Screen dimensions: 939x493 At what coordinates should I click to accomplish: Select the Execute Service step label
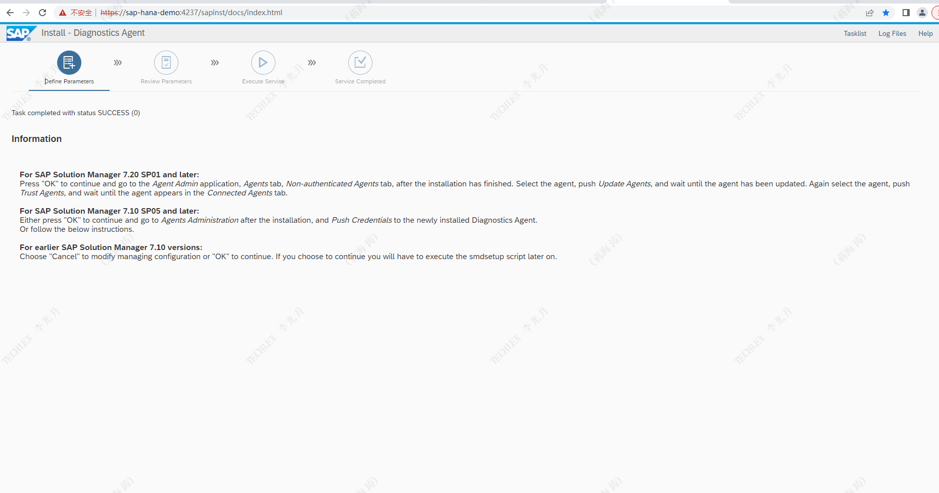click(263, 81)
